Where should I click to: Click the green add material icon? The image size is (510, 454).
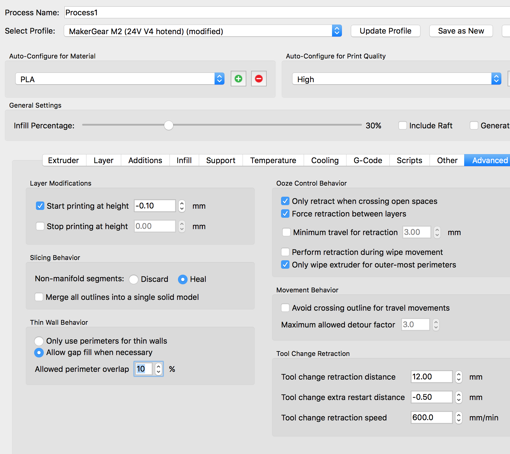pos(238,79)
